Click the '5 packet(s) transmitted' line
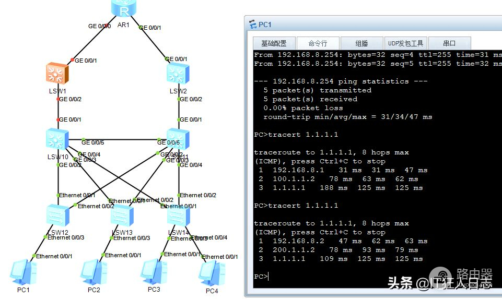 (x=317, y=90)
